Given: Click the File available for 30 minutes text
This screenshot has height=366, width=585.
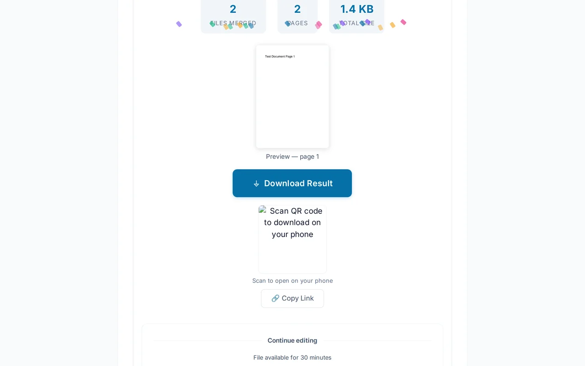Looking at the screenshot, I should pyautogui.click(x=292, y=357).
